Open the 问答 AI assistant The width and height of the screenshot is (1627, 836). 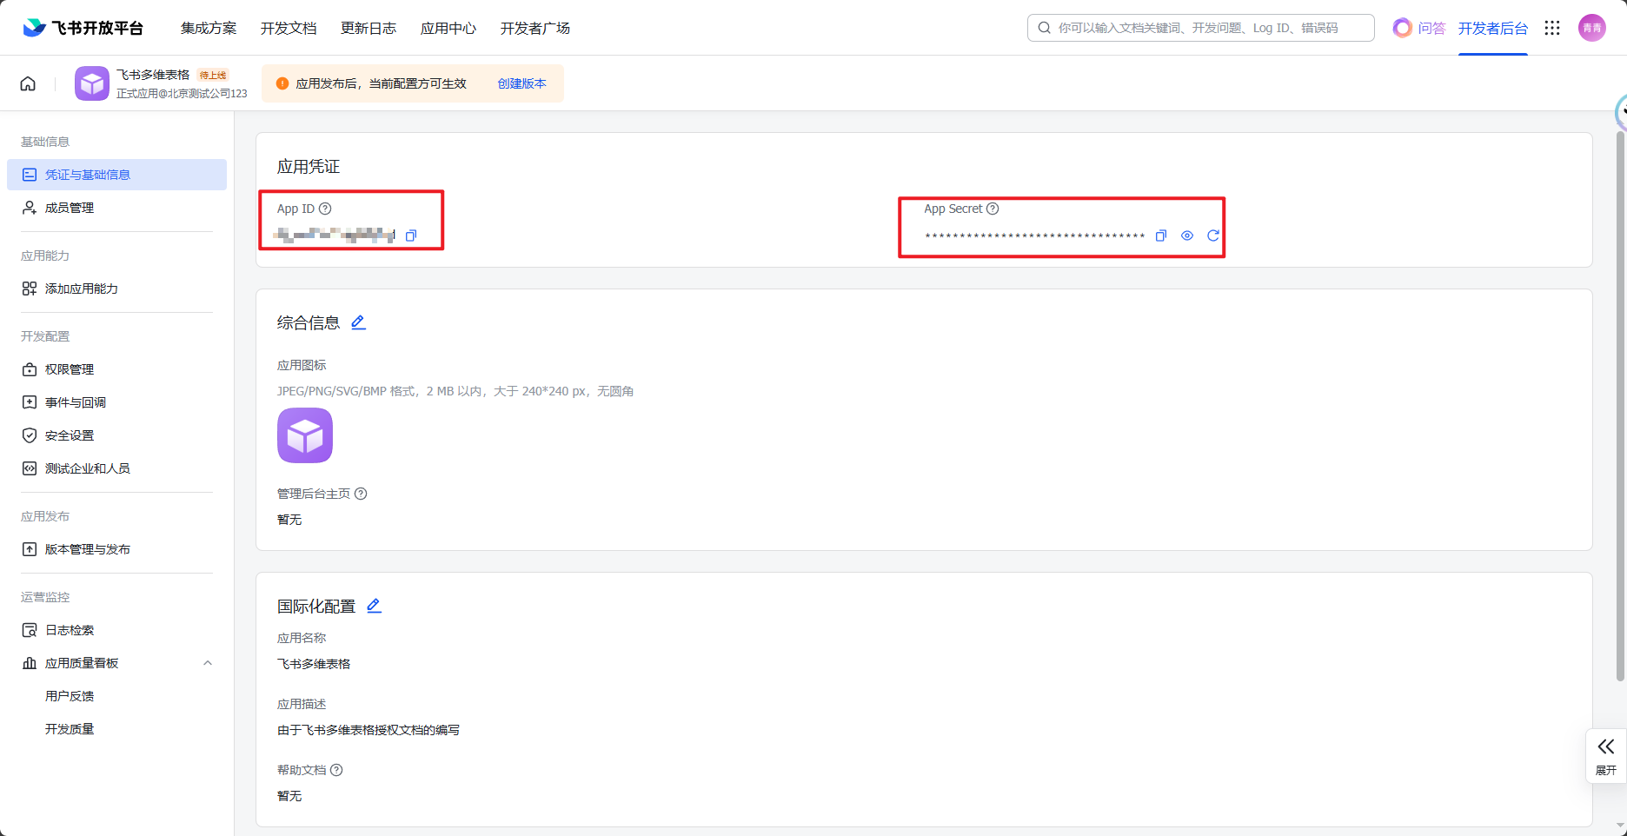pyautogui.click(x=1419, y=28)
